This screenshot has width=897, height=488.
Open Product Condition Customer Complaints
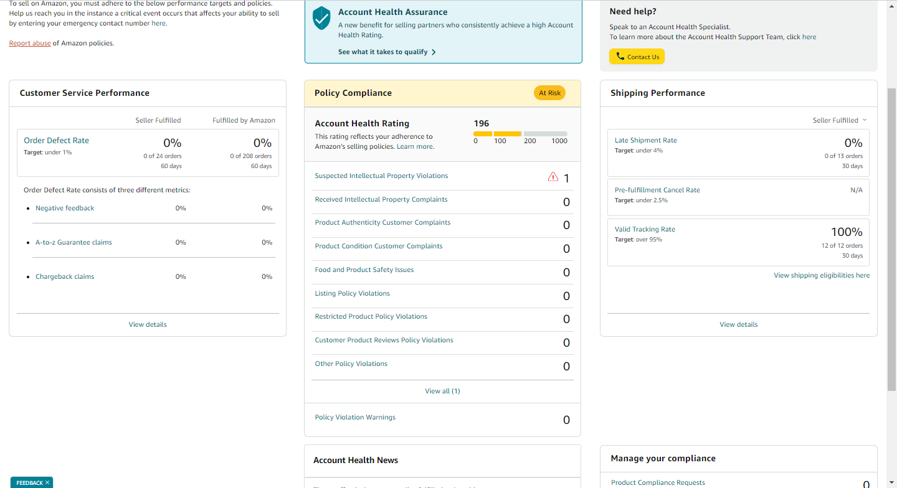point(379,246)
